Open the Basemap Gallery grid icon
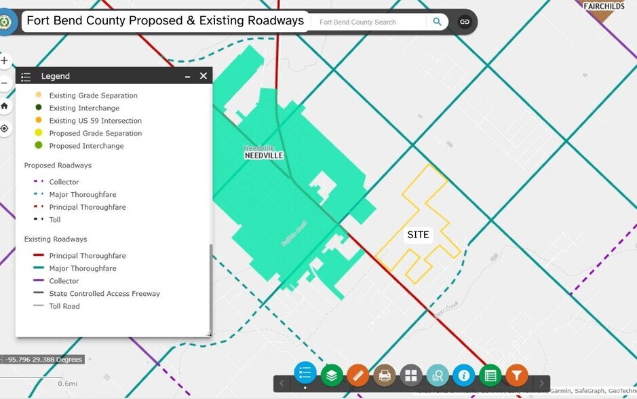 pyautogui.click(x=411, y=375)
